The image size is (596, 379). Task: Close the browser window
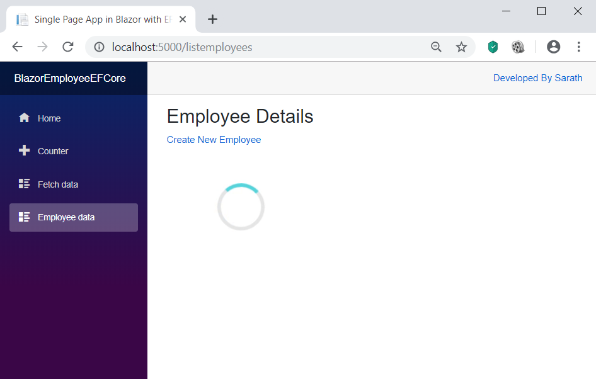click(x=578, y=11)
